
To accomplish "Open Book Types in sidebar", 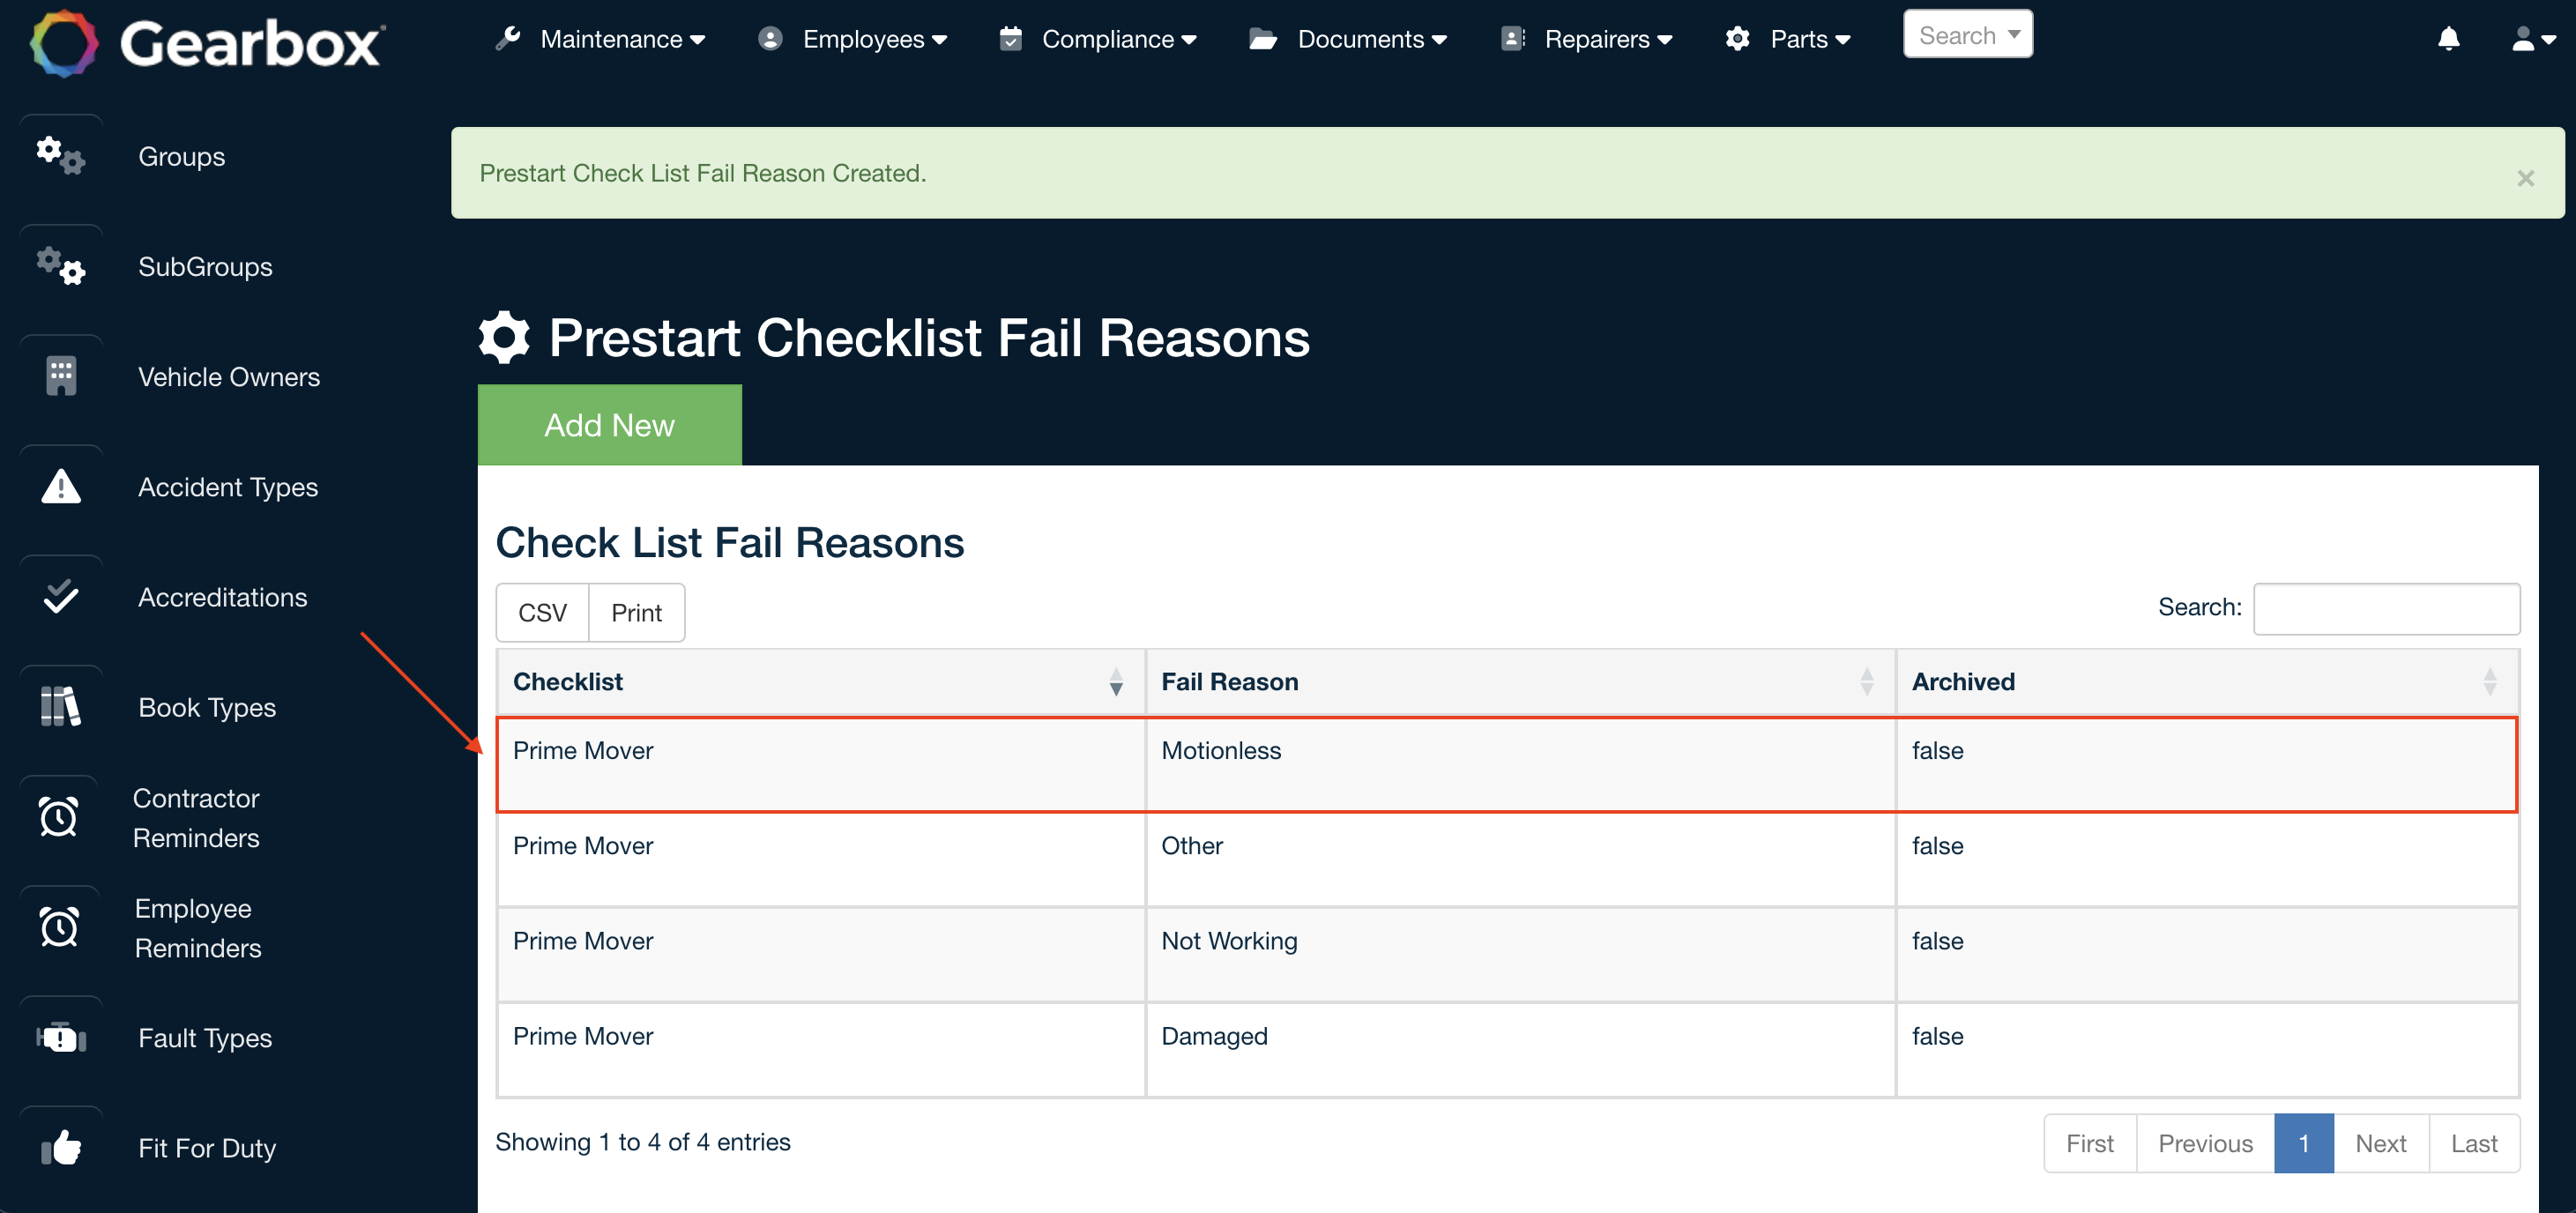I will 207,707.
